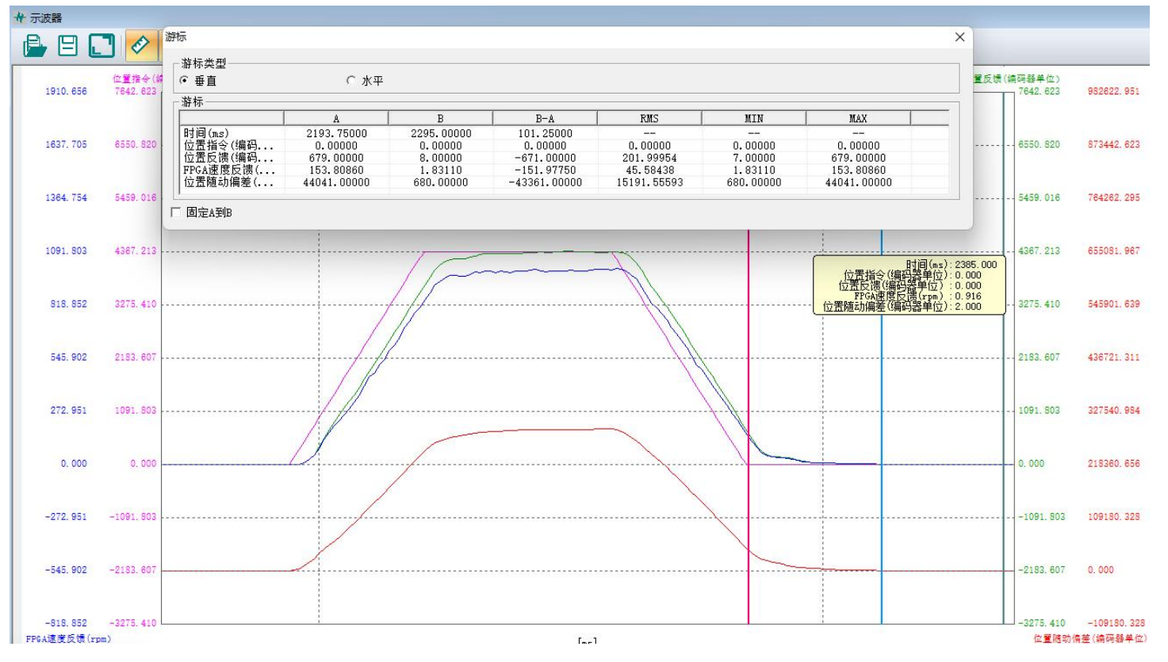Image resolution: width=1168 pixels, height=662 pixels.
Task: Select the 水平 horizontal cursor radio button
Action: coord(351,81)
